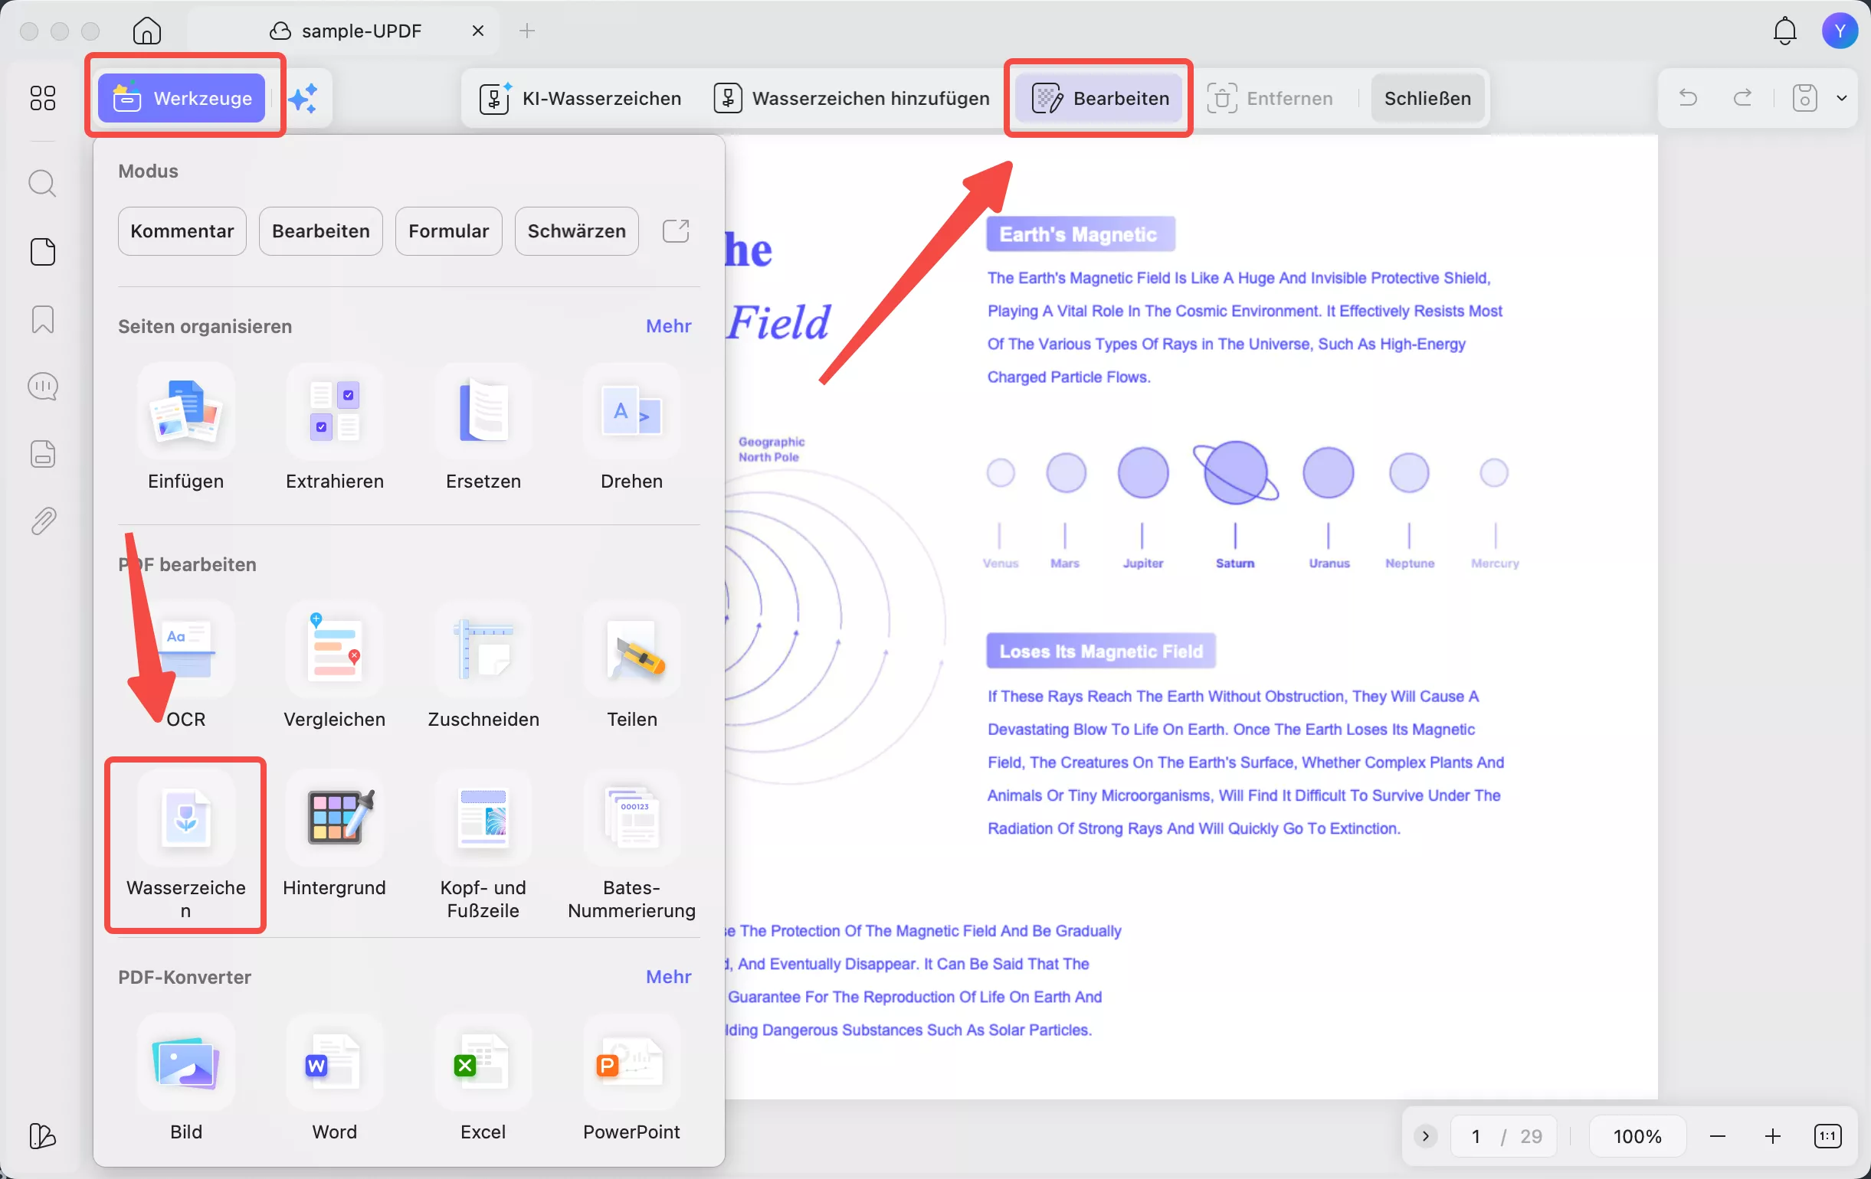Click Mehr next to Seiten organisieren
Screen dimensions: 1871x1179
(668, 326)
